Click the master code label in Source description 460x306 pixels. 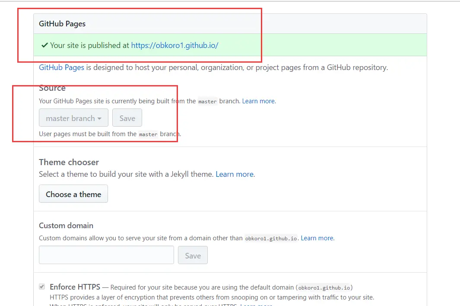point(207,101)
